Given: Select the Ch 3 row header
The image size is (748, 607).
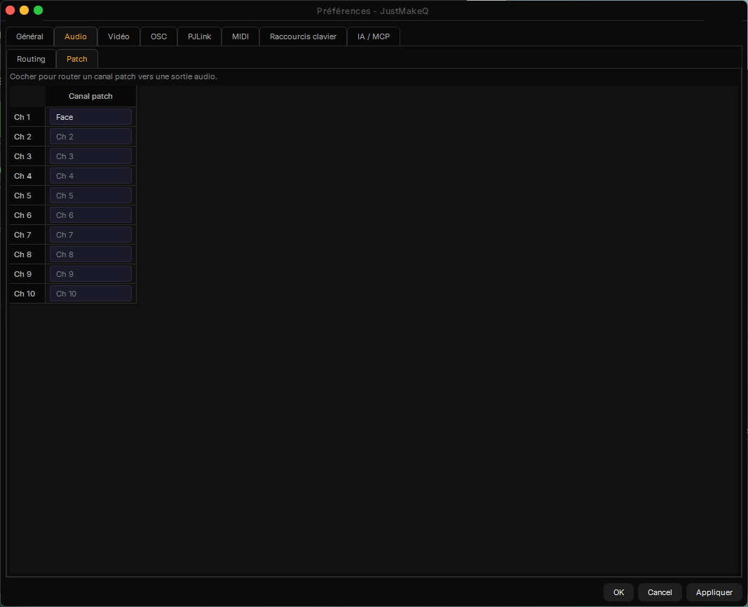Looking at the screenshot, I should tap(27, 156).
